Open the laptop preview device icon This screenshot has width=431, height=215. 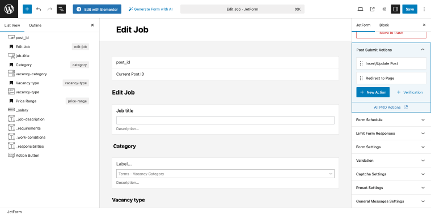360,9
